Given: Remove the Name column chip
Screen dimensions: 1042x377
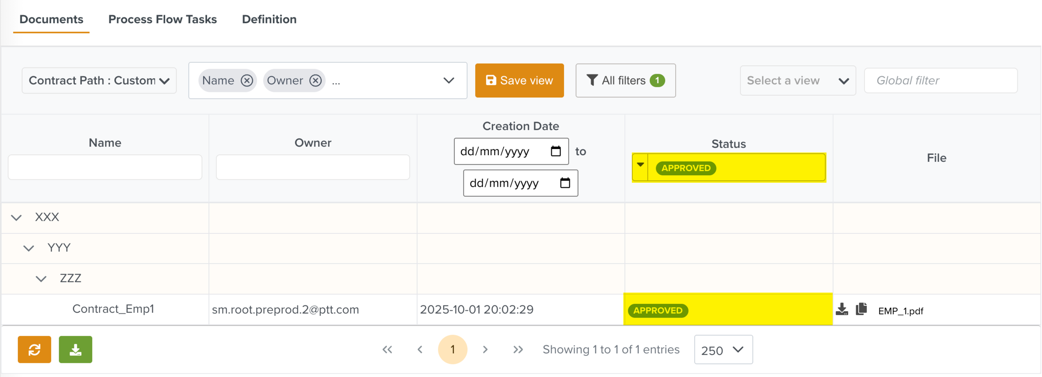Looking at the screenshot, I should click(x=247, y=80).
